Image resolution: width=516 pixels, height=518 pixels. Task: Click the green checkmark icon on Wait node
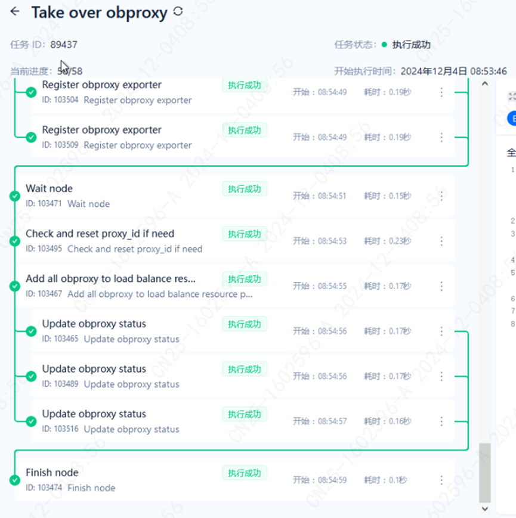click(x=13, y=196)
